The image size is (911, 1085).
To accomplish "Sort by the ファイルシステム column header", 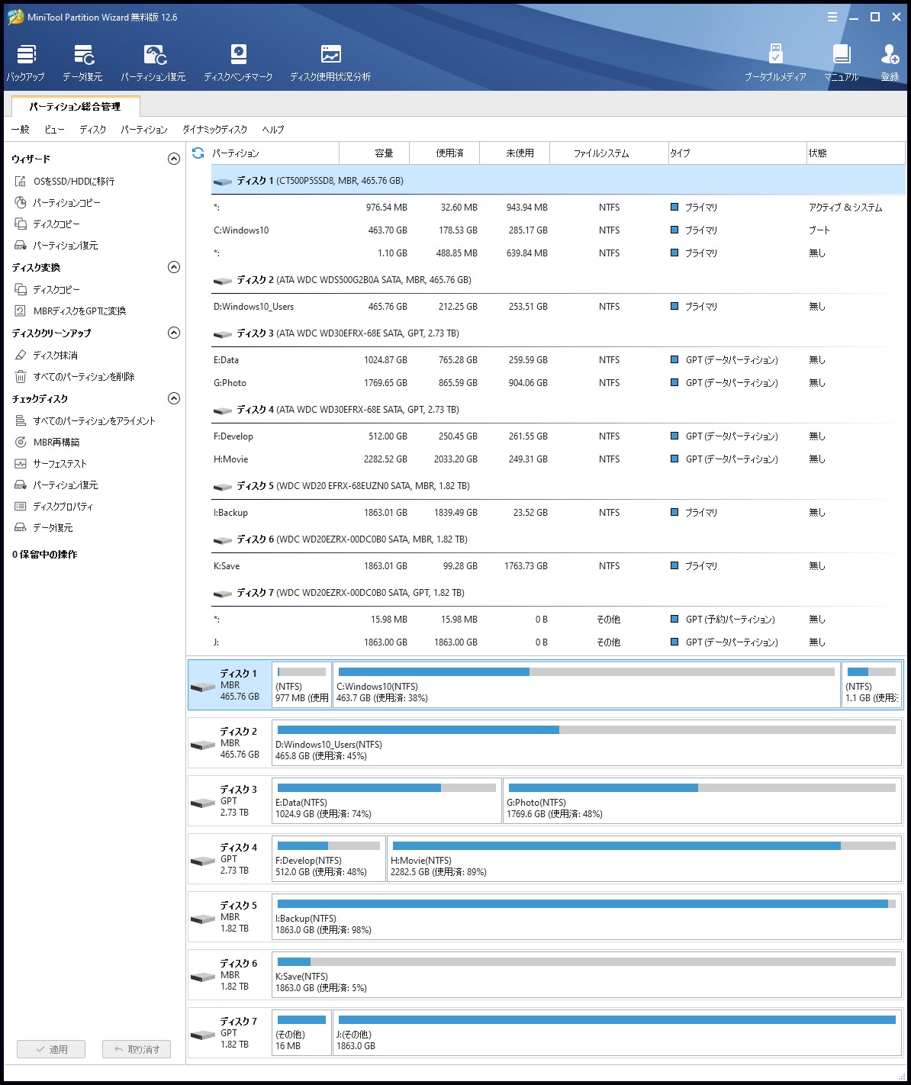I will (609, 153).
